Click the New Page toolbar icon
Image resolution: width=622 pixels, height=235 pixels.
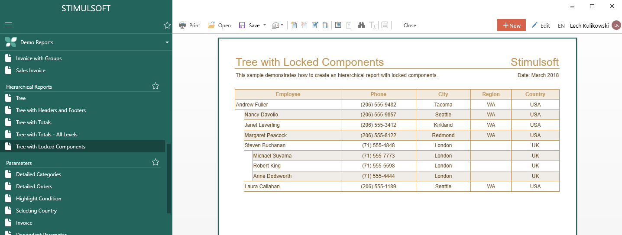tap(294, 25)
